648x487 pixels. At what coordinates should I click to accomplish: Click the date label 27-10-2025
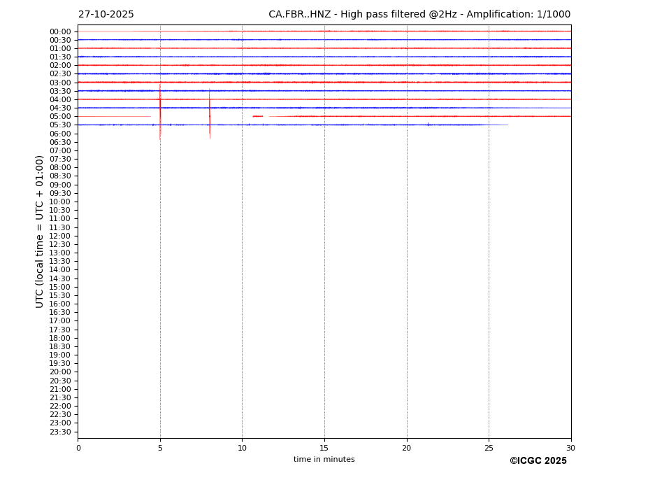(x=106, y=15)
